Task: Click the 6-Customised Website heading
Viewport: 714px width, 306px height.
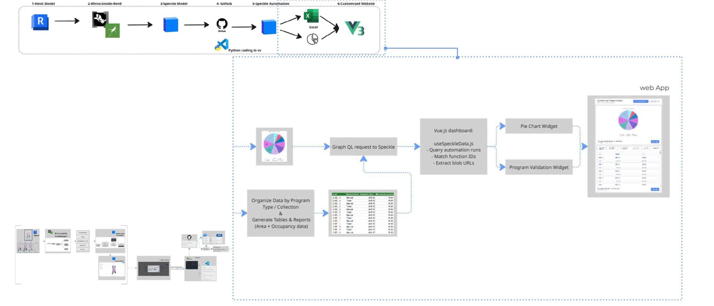Action: [356, 4]
